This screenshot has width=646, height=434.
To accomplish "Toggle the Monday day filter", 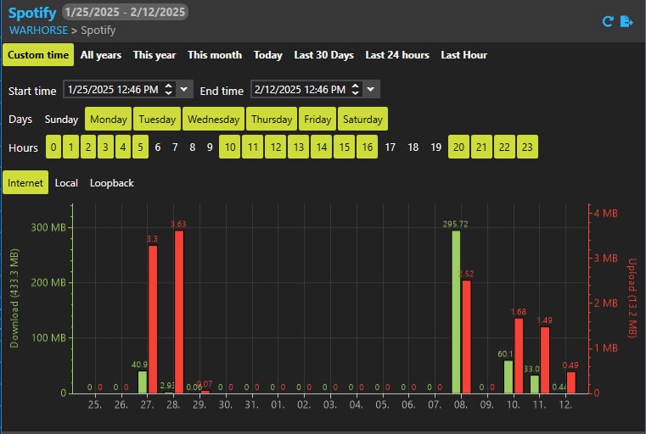I will point(109,119).
